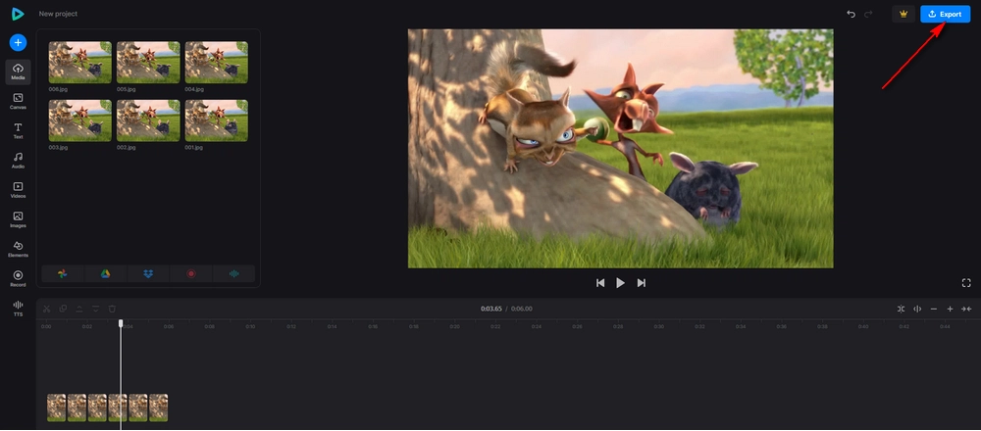Click the scissors split tool
Image resolution: width=981 pixels, height=431 pixels.
click(46, 309)
